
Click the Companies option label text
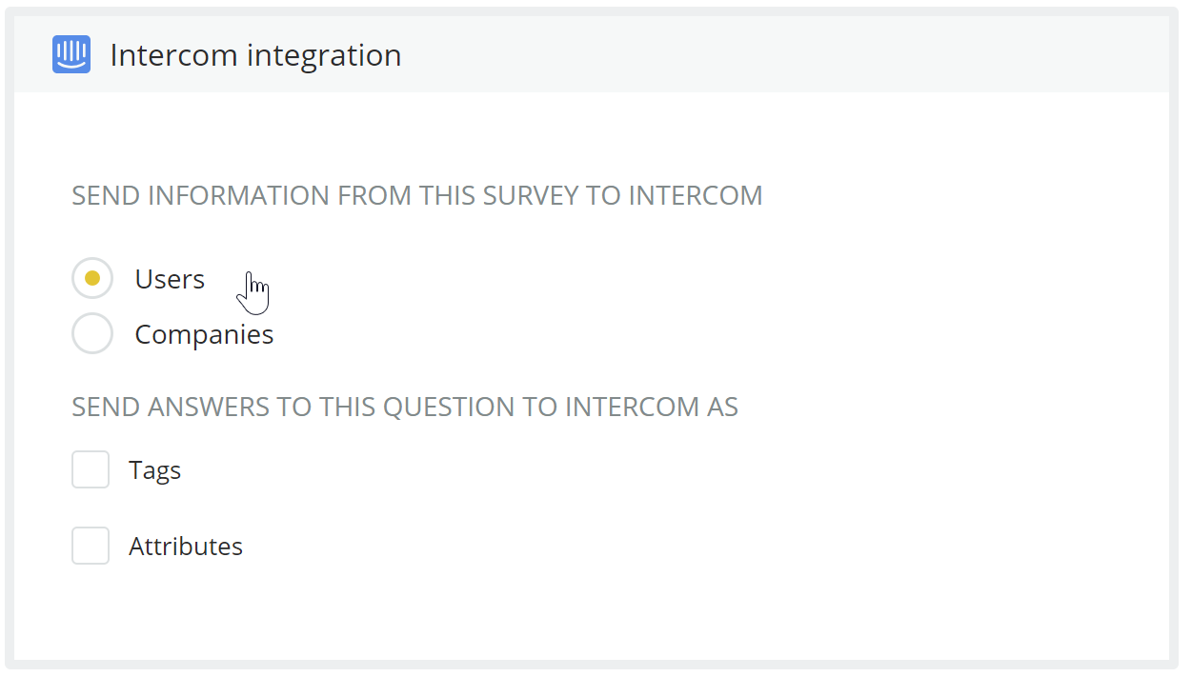point(204,335)
